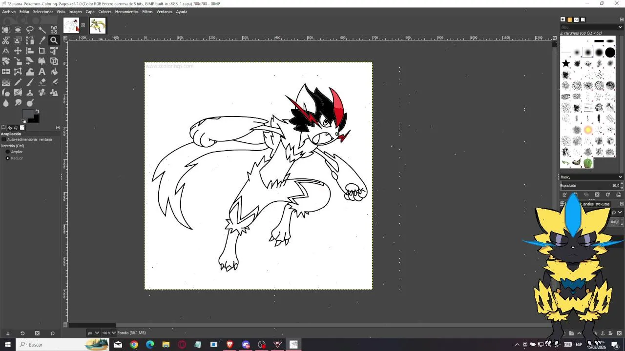Viewport: 625px width, 351px height.
Task: Open the Herramientas menu
Action: pyautogui.click(x=127, y=11)
